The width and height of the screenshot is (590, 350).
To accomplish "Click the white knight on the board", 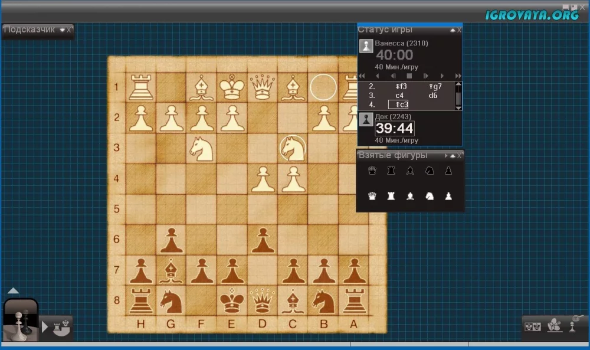I will (202, 148).
